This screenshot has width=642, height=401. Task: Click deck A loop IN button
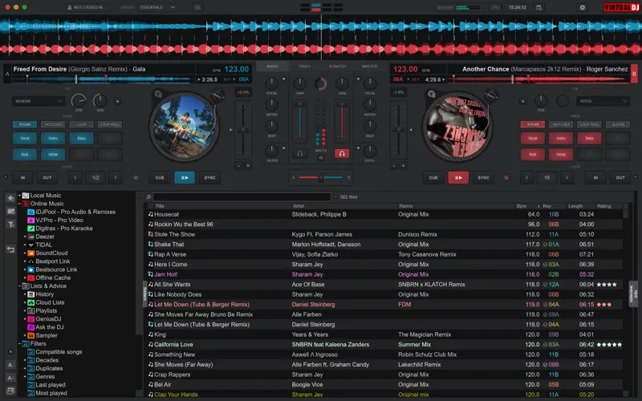tap(22, 177)
